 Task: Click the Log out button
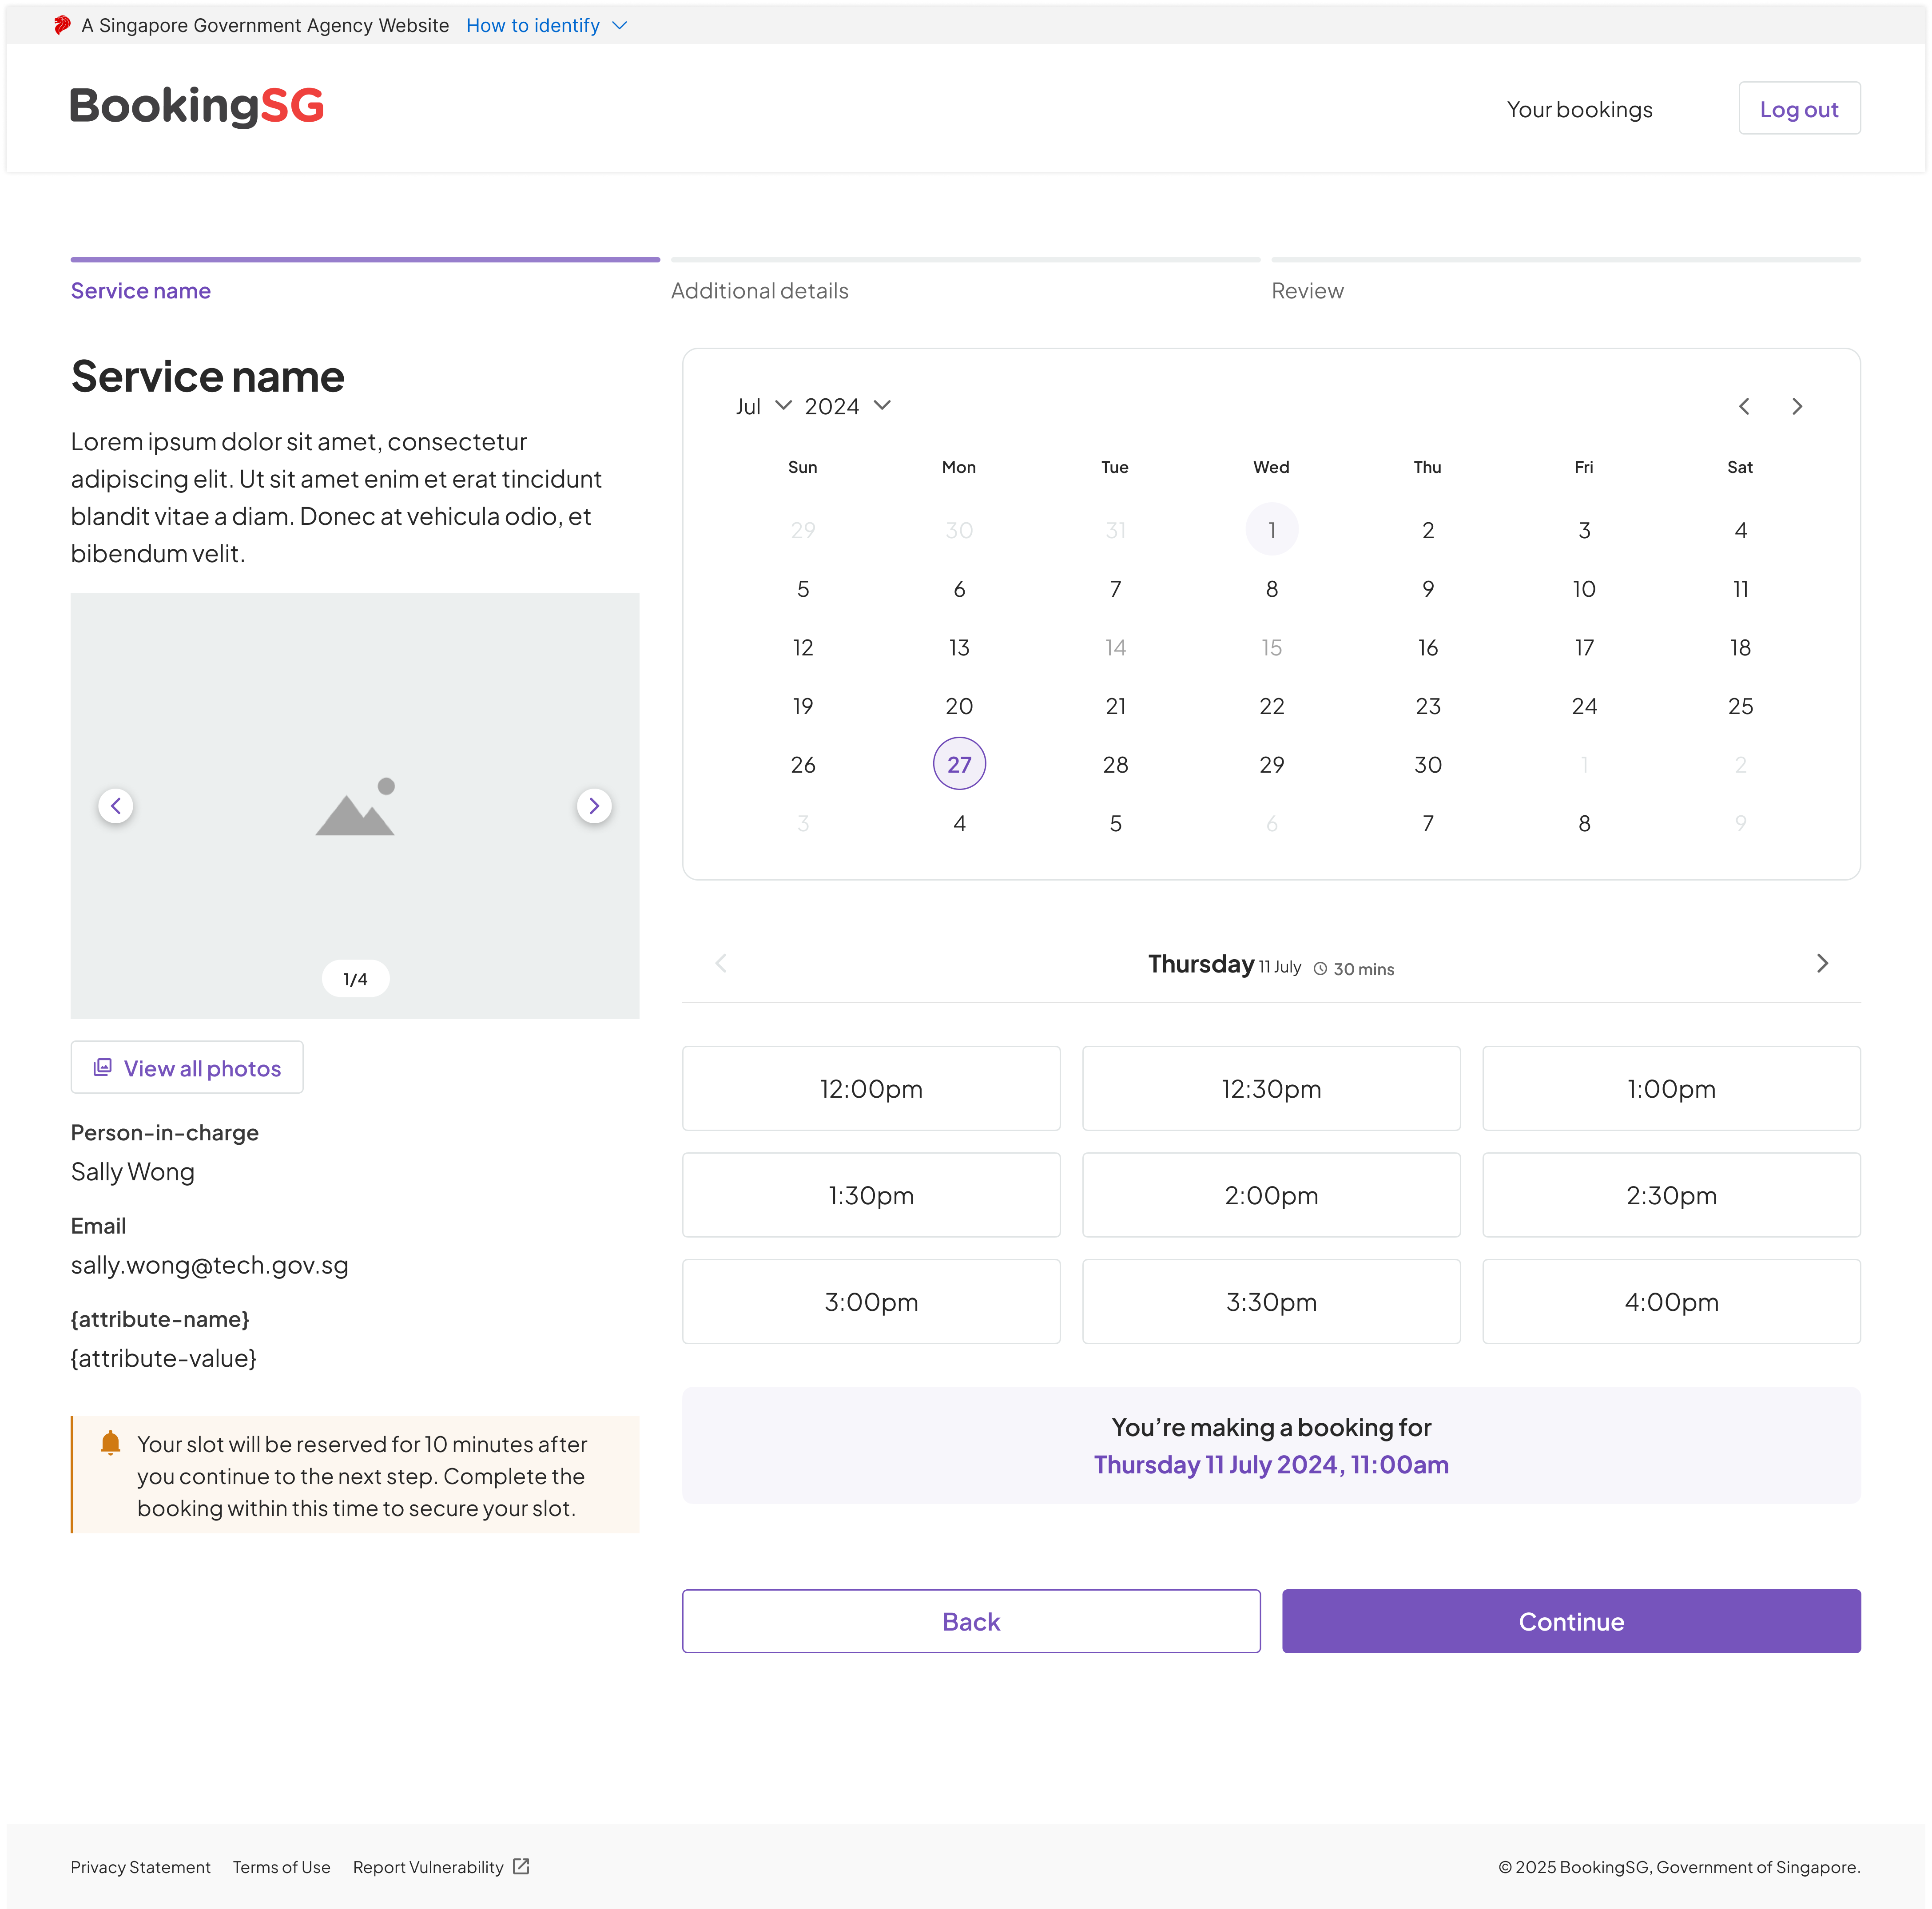point(1799,109)
